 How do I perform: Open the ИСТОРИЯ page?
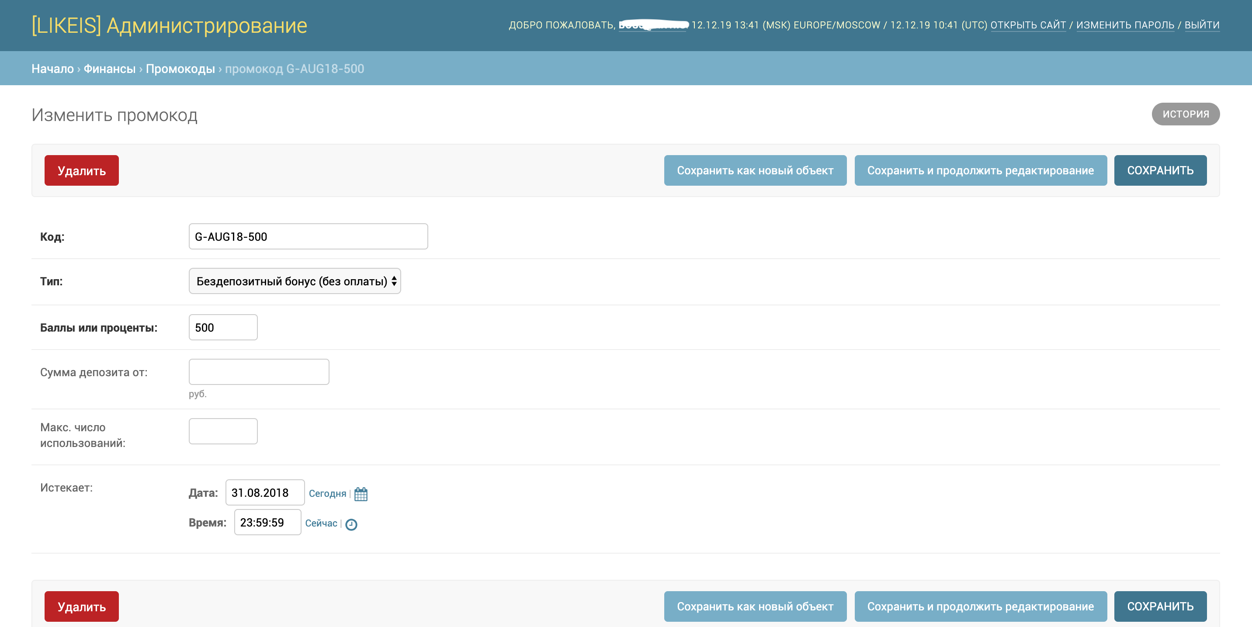(x=1185, y=114)
